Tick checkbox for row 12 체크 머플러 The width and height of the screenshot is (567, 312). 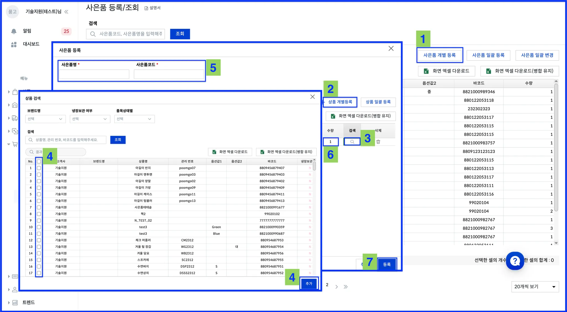tap(39, 240)
